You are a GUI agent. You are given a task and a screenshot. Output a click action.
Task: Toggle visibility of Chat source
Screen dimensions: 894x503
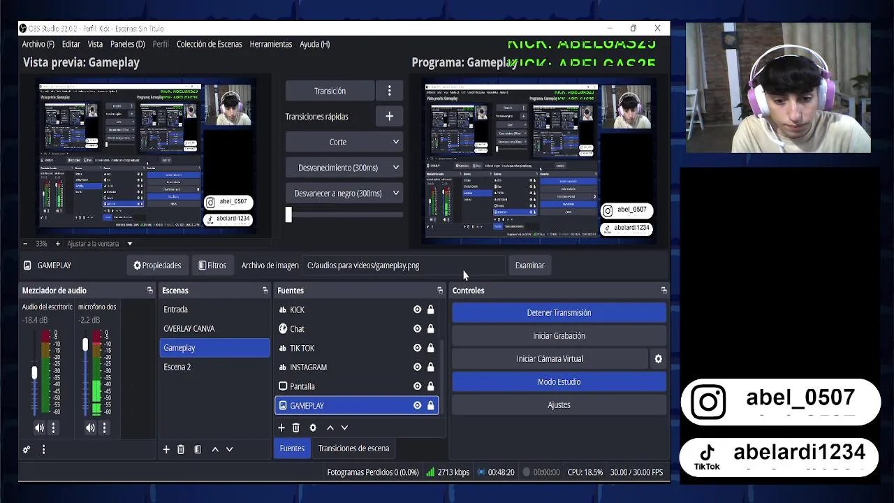[x=417, y=328]
